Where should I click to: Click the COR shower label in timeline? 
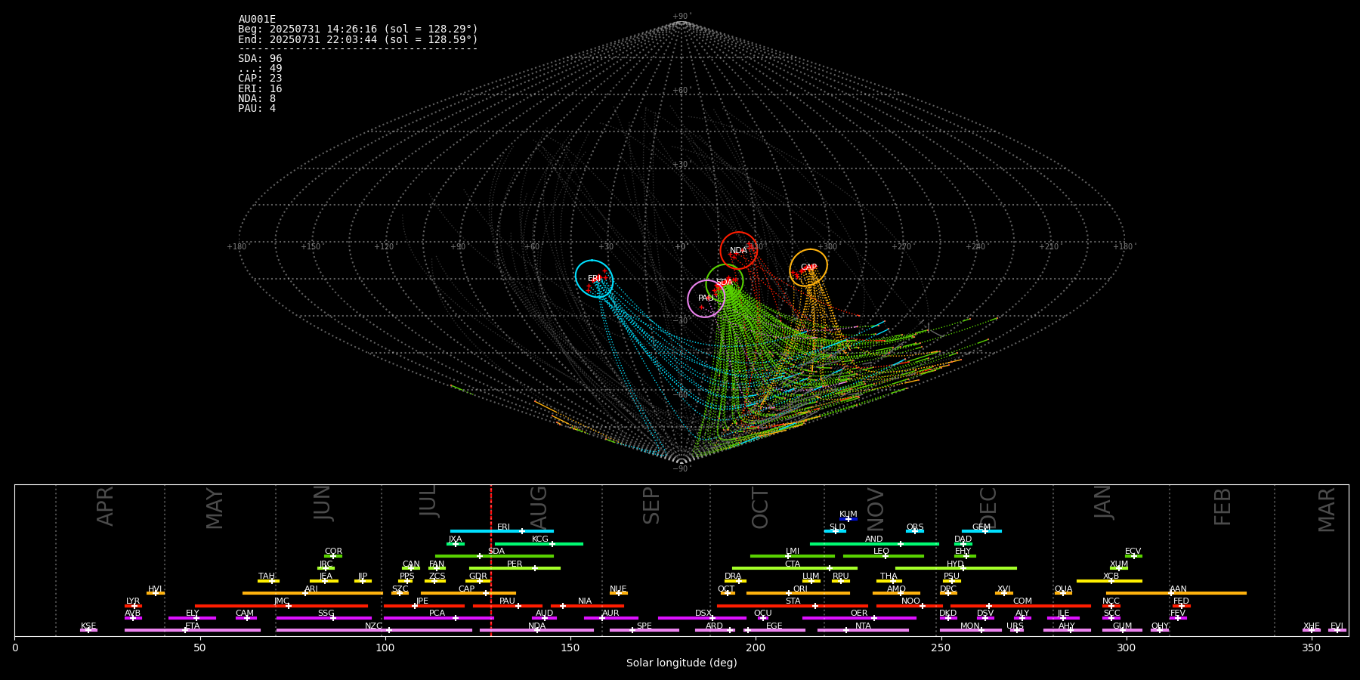click(x=333, y=552)
